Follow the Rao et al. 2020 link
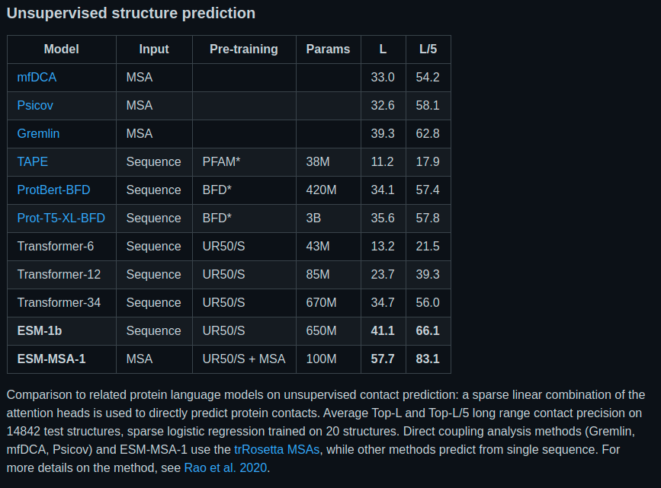661x488 pixels. click(226, 467)
